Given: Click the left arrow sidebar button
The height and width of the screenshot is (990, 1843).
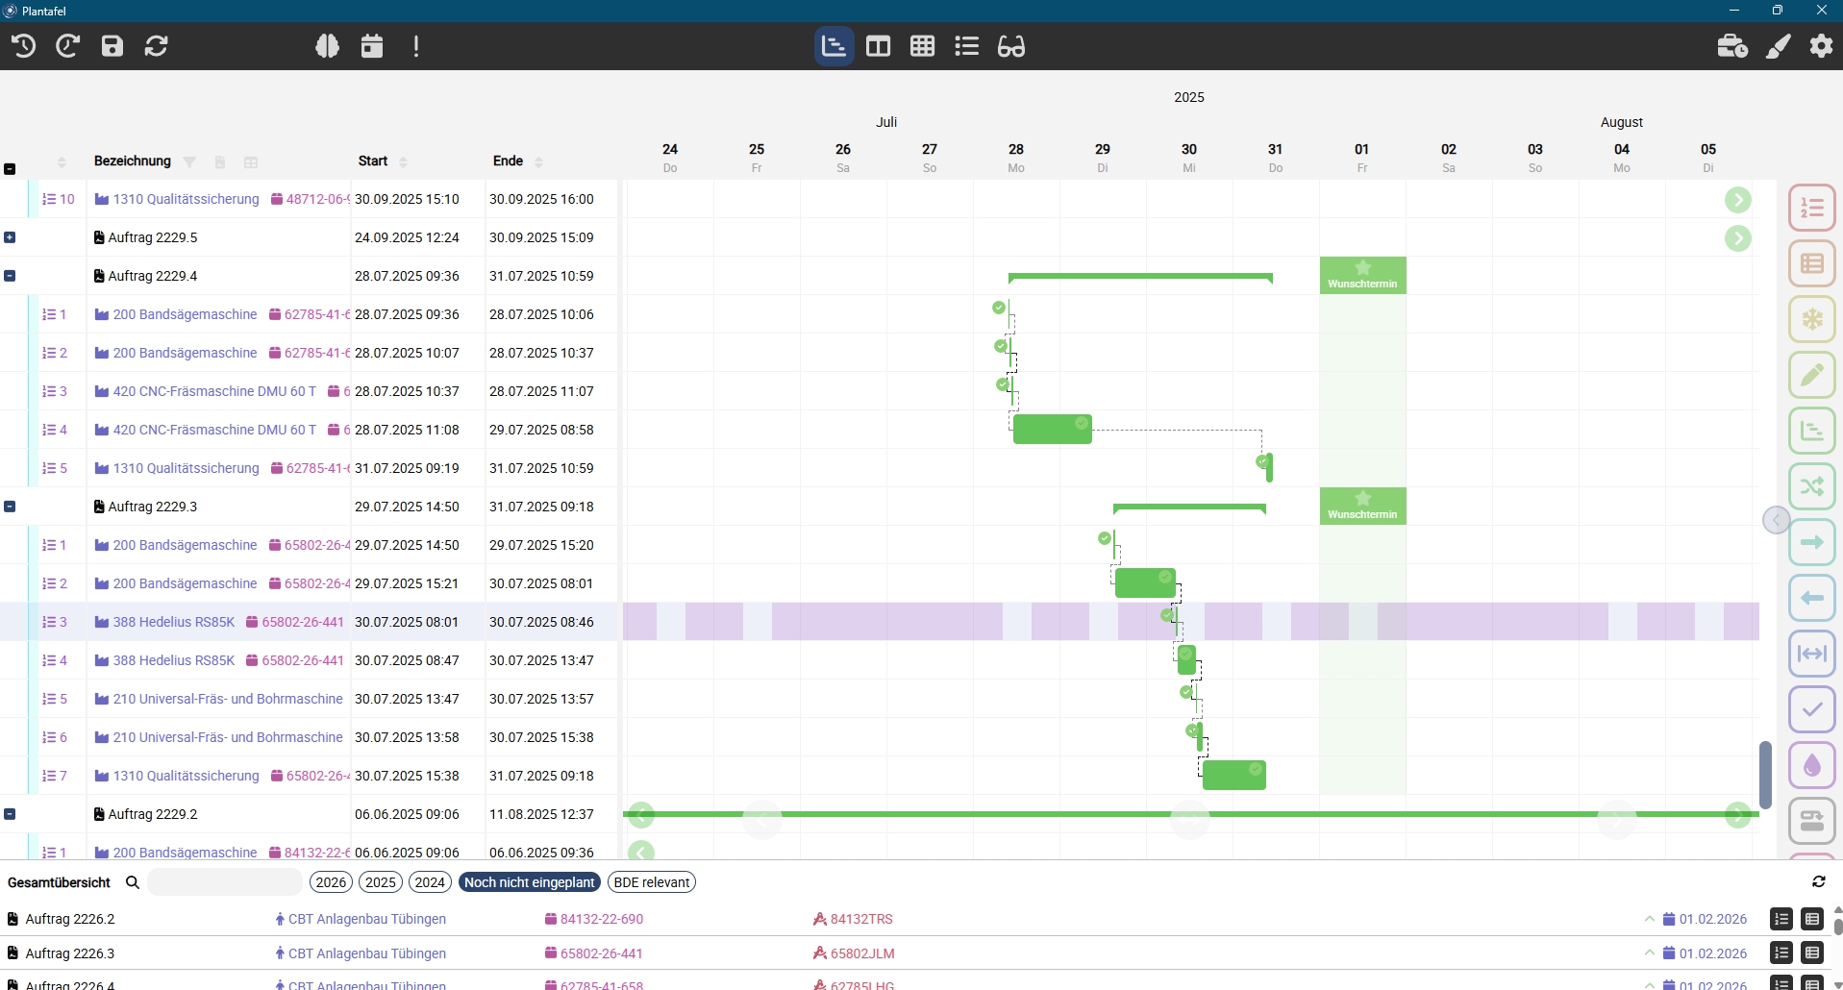Looking at the screenshot, I should tap(1812, 598).
